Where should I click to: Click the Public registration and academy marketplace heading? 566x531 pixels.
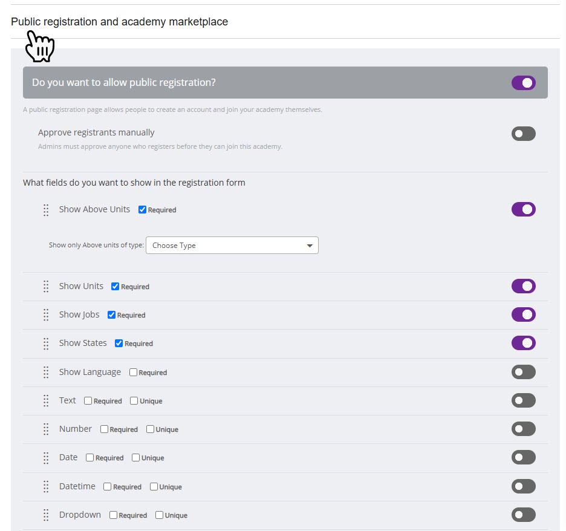[120, 22]
